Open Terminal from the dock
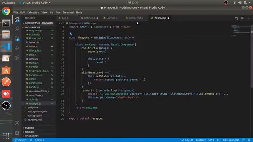The image size is (253, 142). pos(6,23)
